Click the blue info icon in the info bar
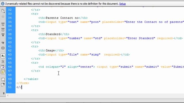The height and width of the screenshot is (103, 184). pos(3,4)
